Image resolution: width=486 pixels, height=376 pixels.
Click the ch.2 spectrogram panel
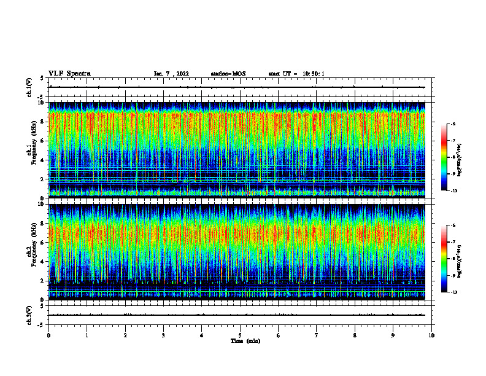[237, 252]
